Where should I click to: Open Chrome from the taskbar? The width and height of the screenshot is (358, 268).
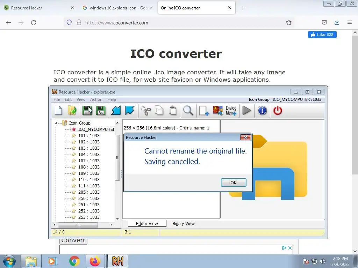[x=74, y=261]
